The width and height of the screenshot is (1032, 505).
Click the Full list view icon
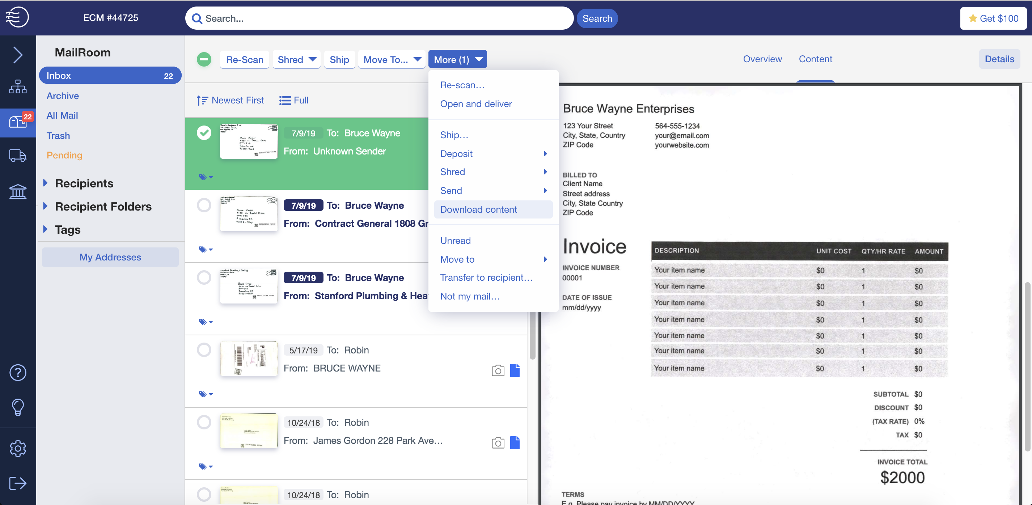(285, 100)
